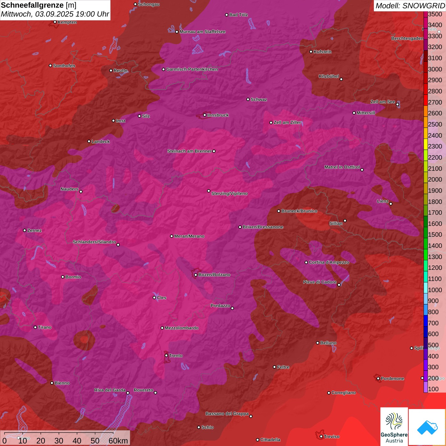
Task: Click the Bozen/Bolzano city label
Action: click(214, 275)
